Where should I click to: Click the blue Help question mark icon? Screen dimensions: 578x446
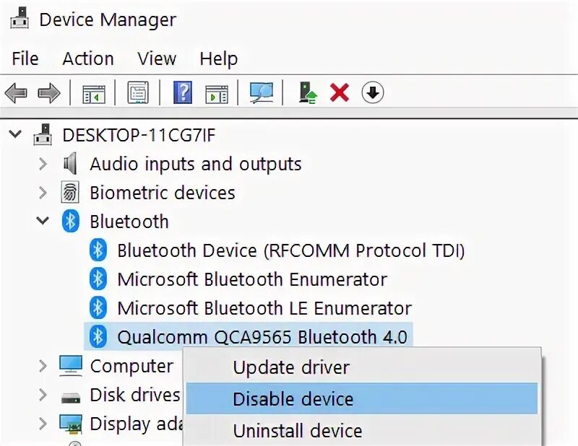pos(183,92)
